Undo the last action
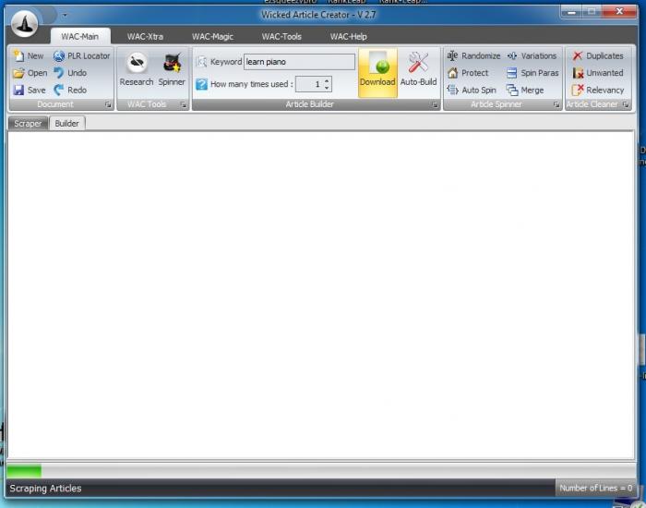Screen dimensions: 646x508 point(70,73)
